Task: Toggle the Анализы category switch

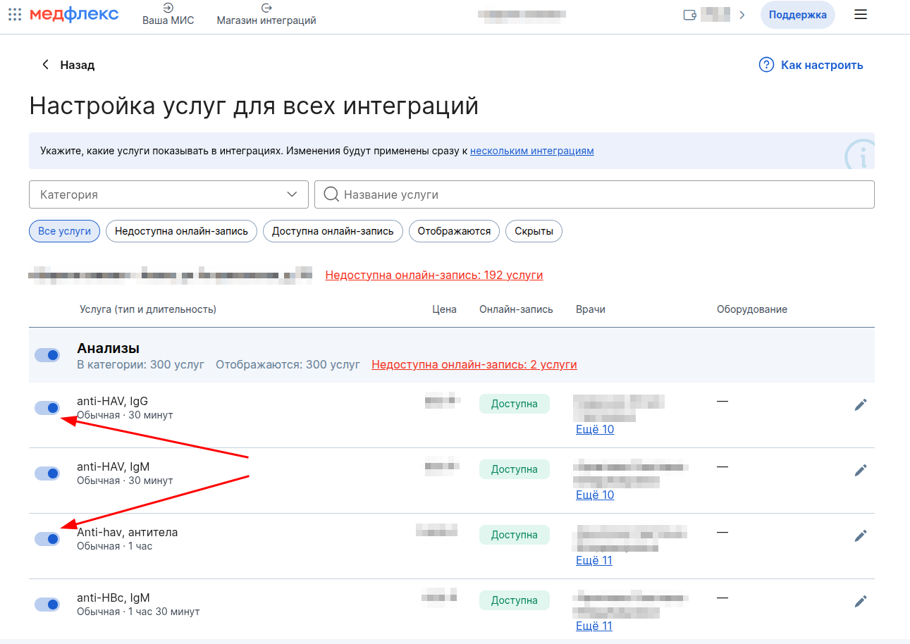Action: click(x=47, y=355)
